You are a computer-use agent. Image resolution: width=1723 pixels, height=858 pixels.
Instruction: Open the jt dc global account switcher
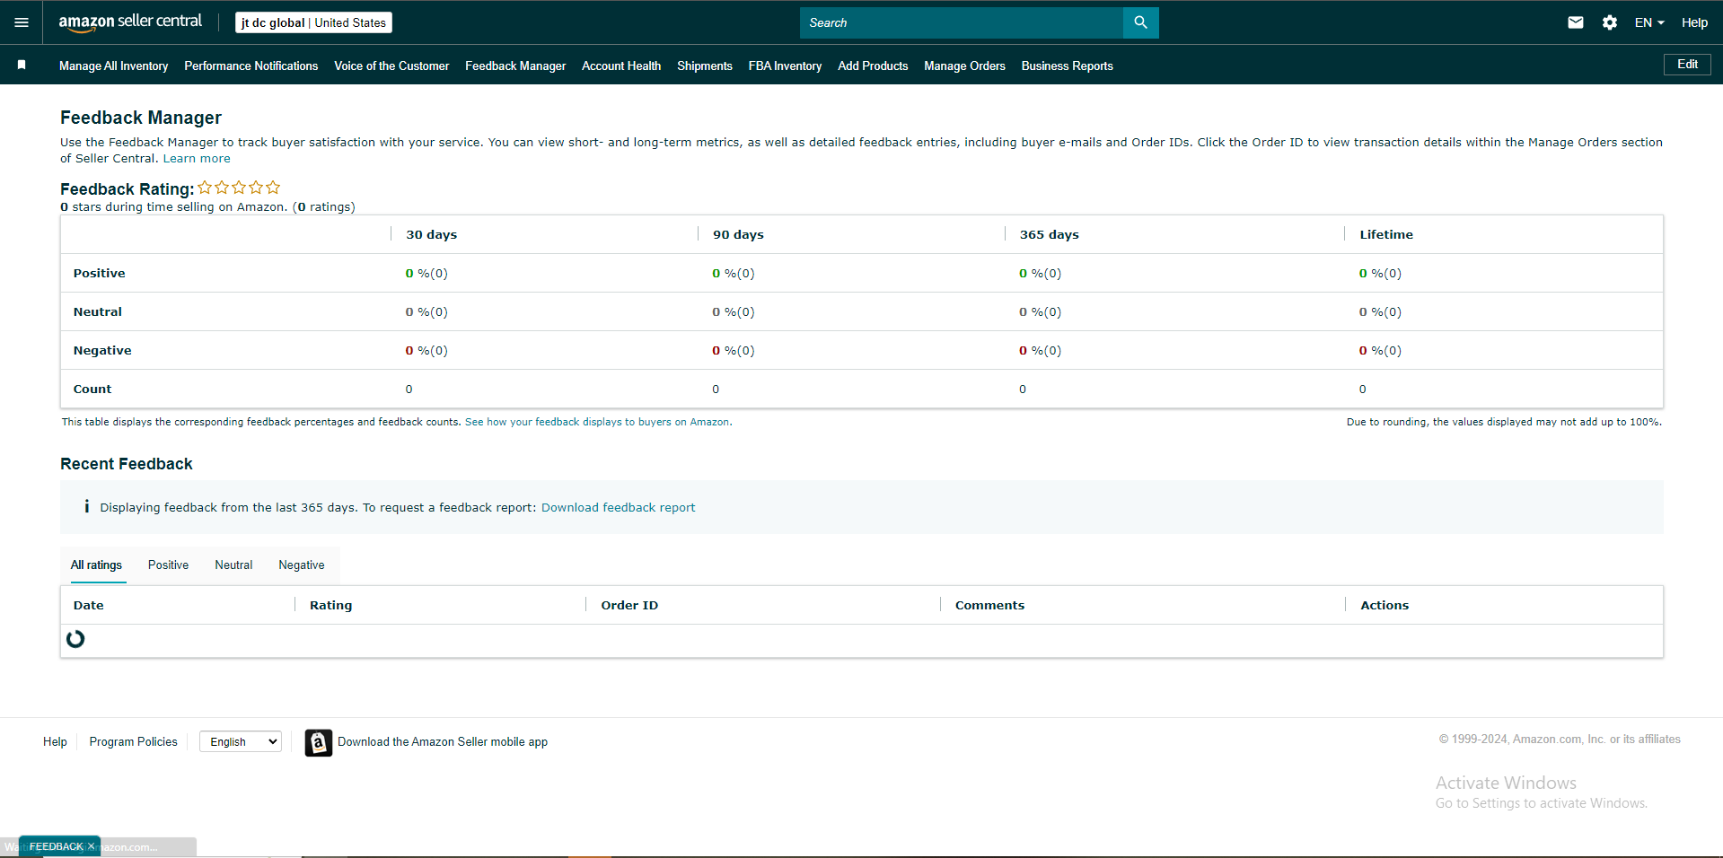pos(313,22)
